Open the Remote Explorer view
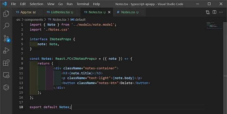 6,75
